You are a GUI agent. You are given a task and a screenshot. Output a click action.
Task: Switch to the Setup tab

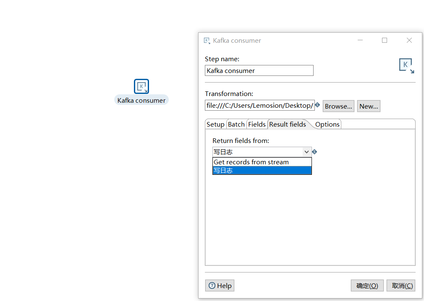coord(215,124)
